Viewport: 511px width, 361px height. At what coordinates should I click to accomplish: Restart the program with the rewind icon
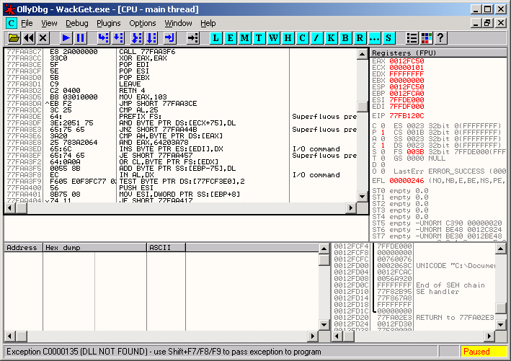[x=28, y=37]
